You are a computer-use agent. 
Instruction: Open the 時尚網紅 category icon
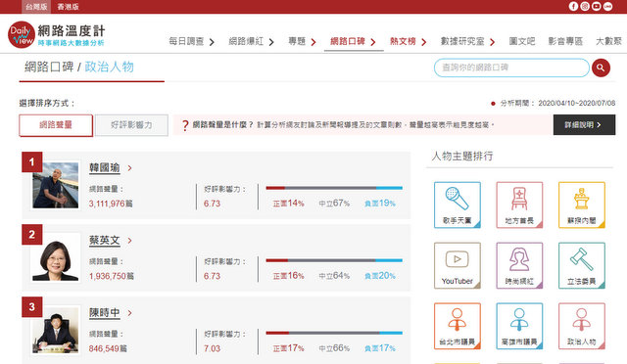click(x=519, y=265)
